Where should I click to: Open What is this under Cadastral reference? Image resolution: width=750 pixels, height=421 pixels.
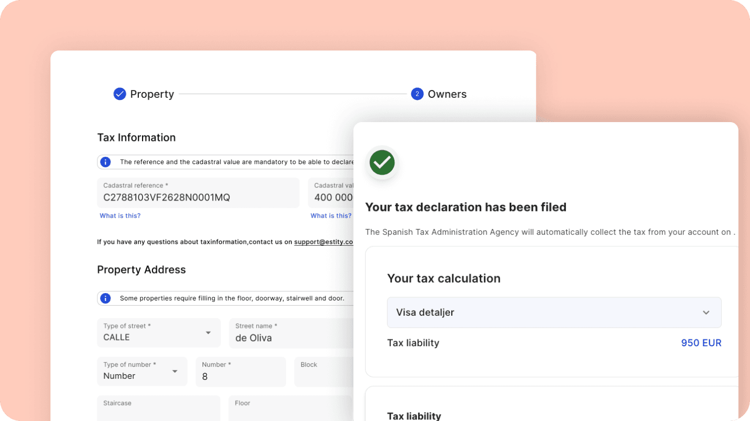(x=120, y=216)
